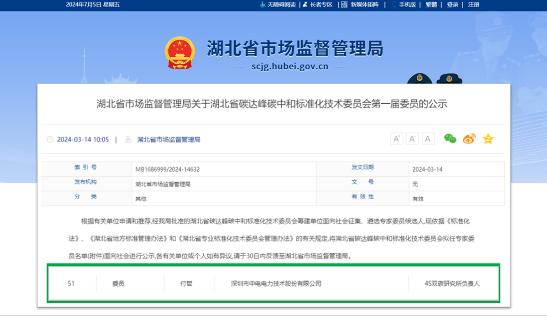Increase font size with A+ button
The width and height of the screenshot is (547, 316).
(397, 139)
